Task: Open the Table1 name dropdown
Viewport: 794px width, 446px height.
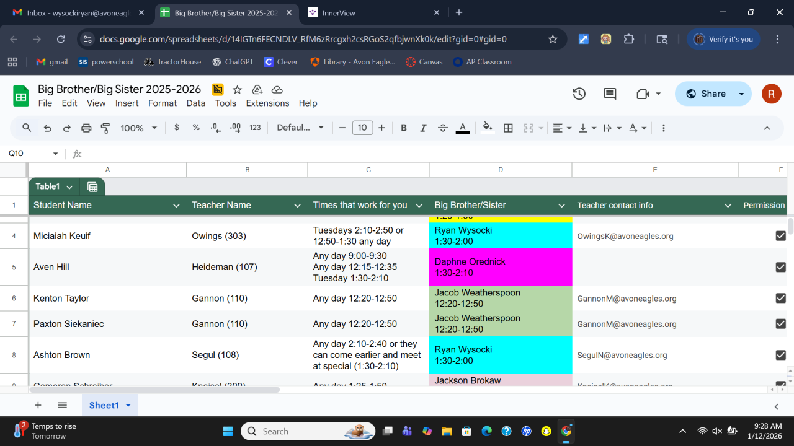Action: point(69,187)
